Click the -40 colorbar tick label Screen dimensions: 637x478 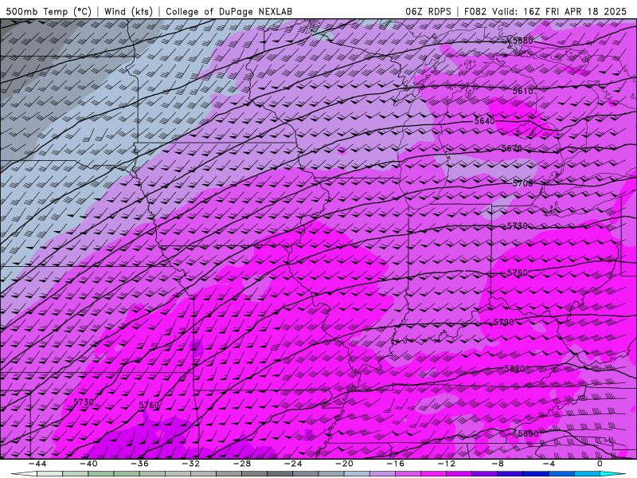[88, 464]
